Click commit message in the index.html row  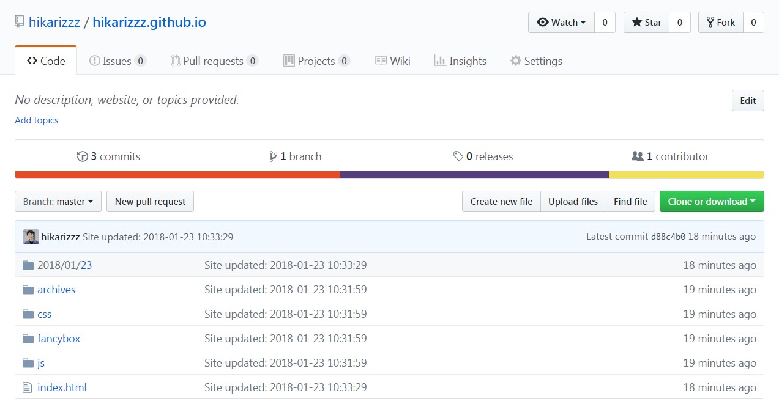(x=286, y=387)
